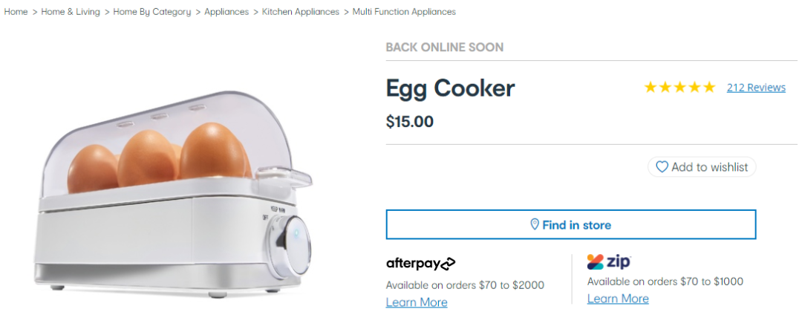
Task: Click the $15.00 price text
Action: pos(410,122)
